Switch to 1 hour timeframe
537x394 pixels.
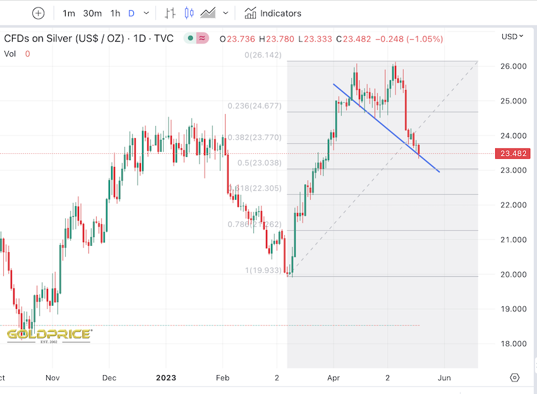115,13
